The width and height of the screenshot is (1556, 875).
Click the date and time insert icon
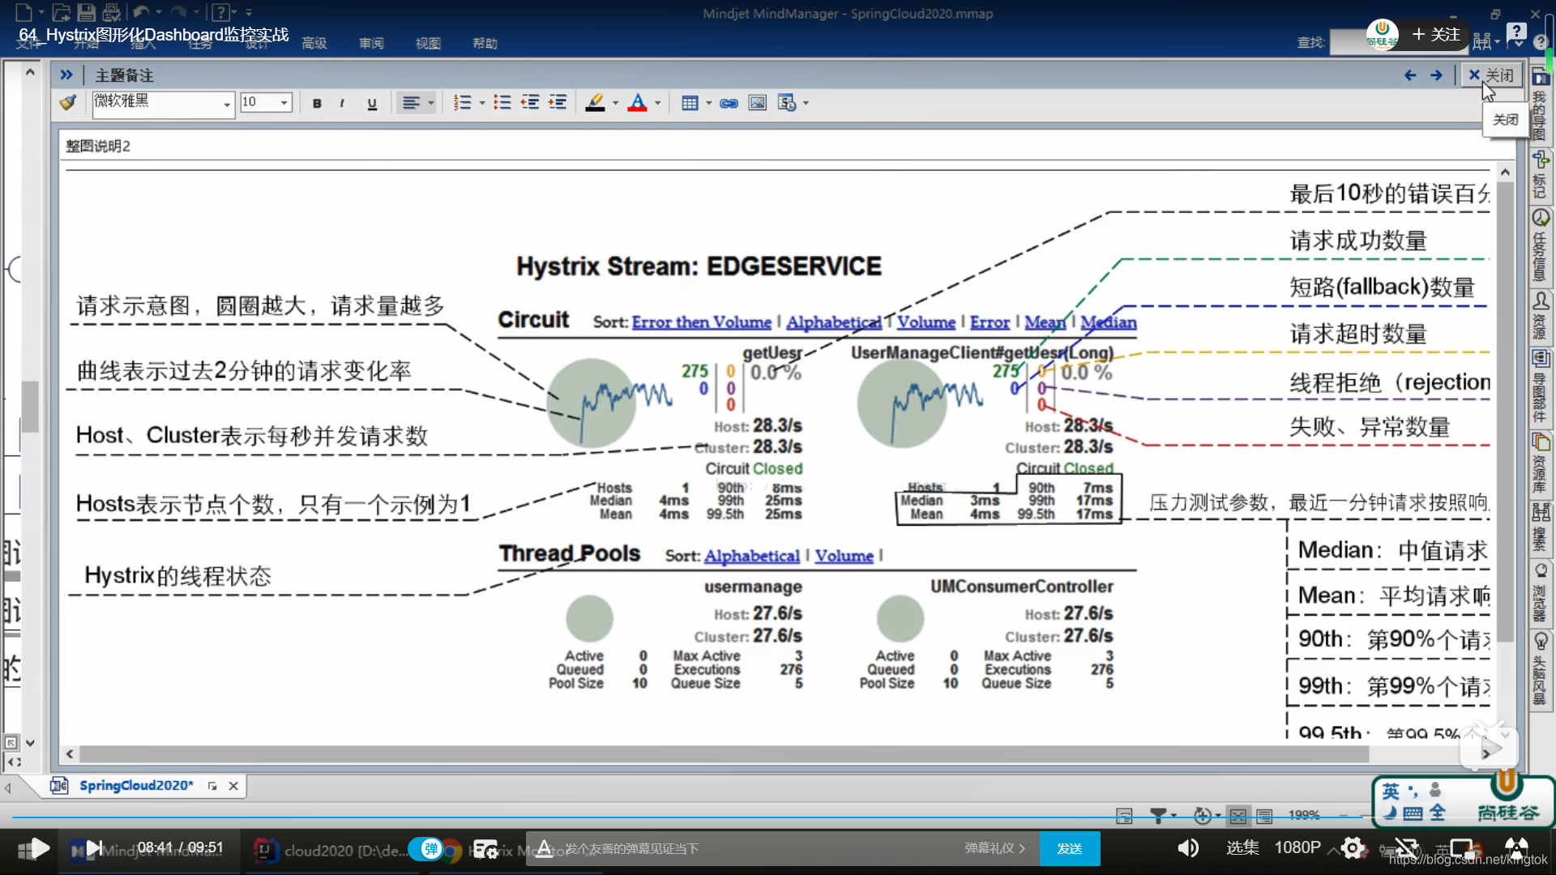786,103
